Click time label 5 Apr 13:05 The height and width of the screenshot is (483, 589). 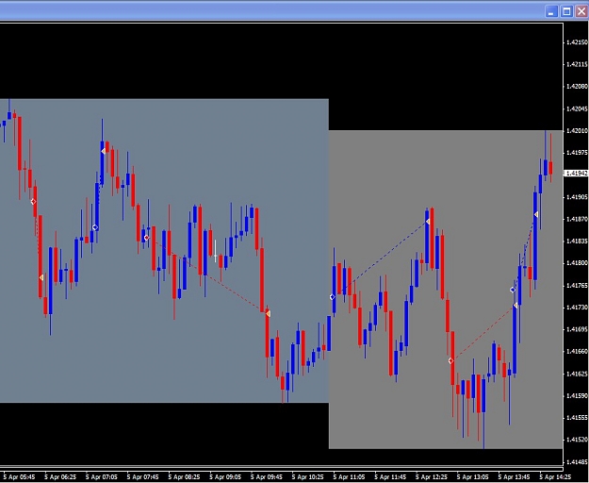coord(473,477)
